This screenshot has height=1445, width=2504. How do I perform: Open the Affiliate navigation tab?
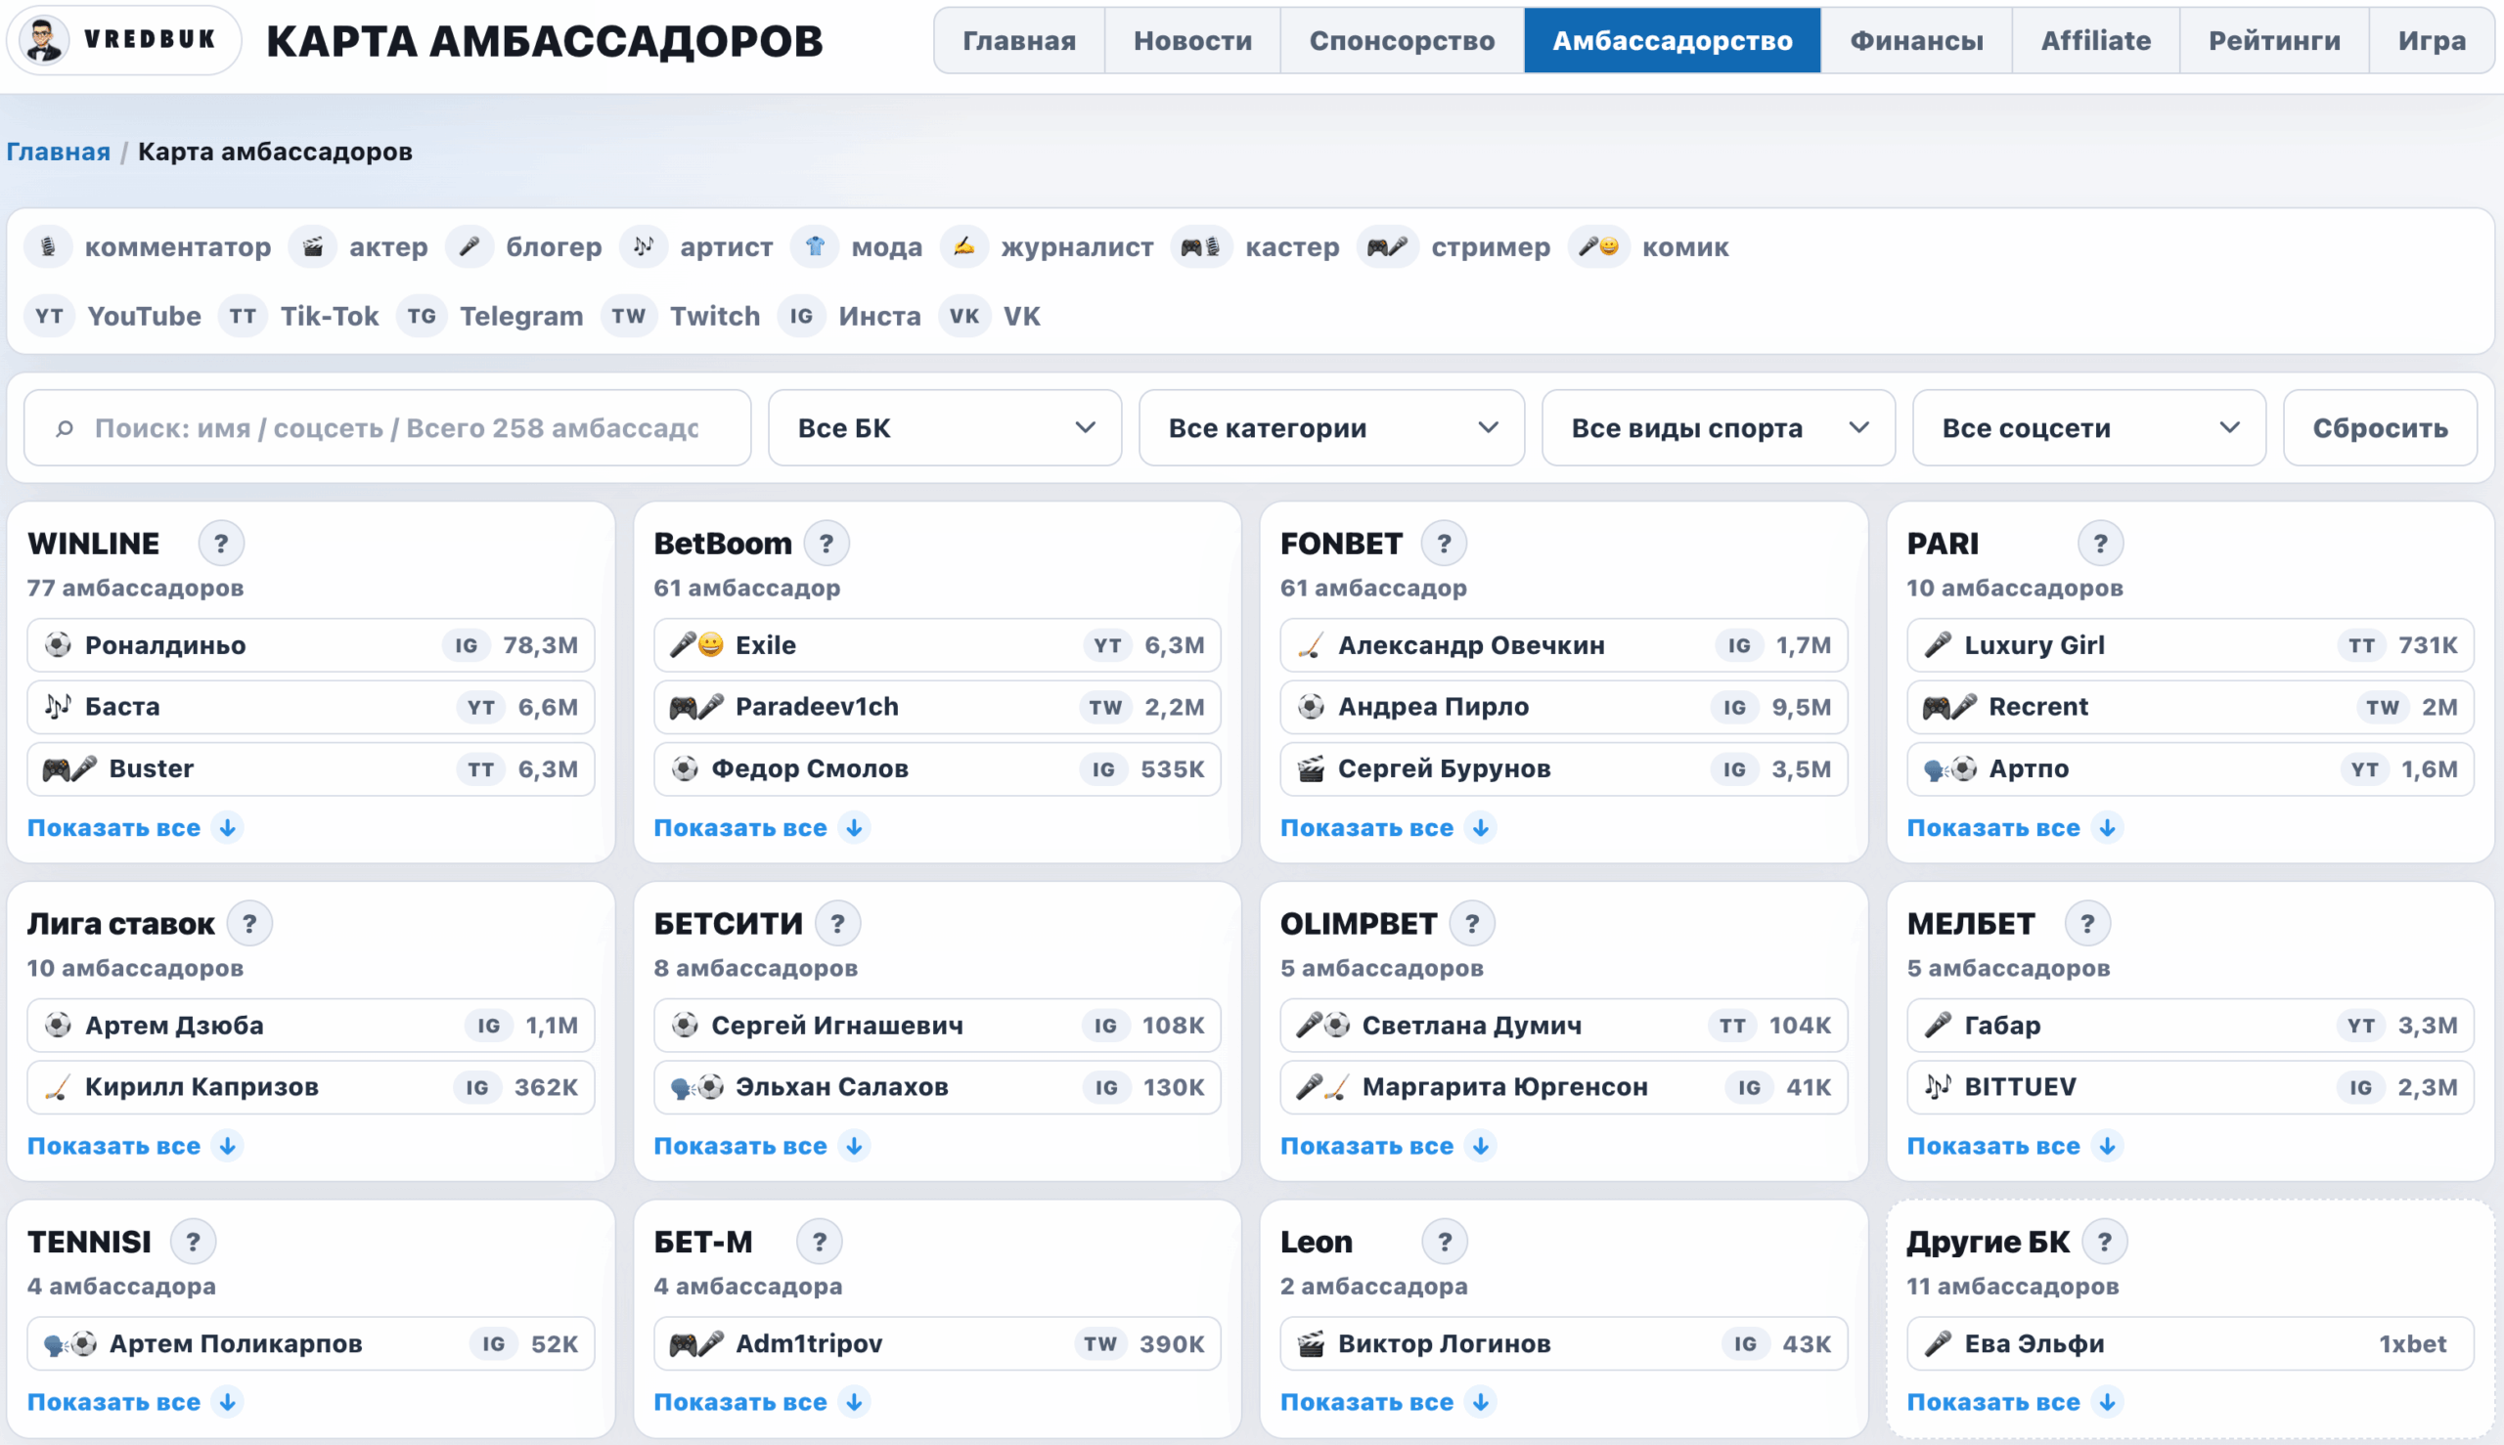(2096, 41)
